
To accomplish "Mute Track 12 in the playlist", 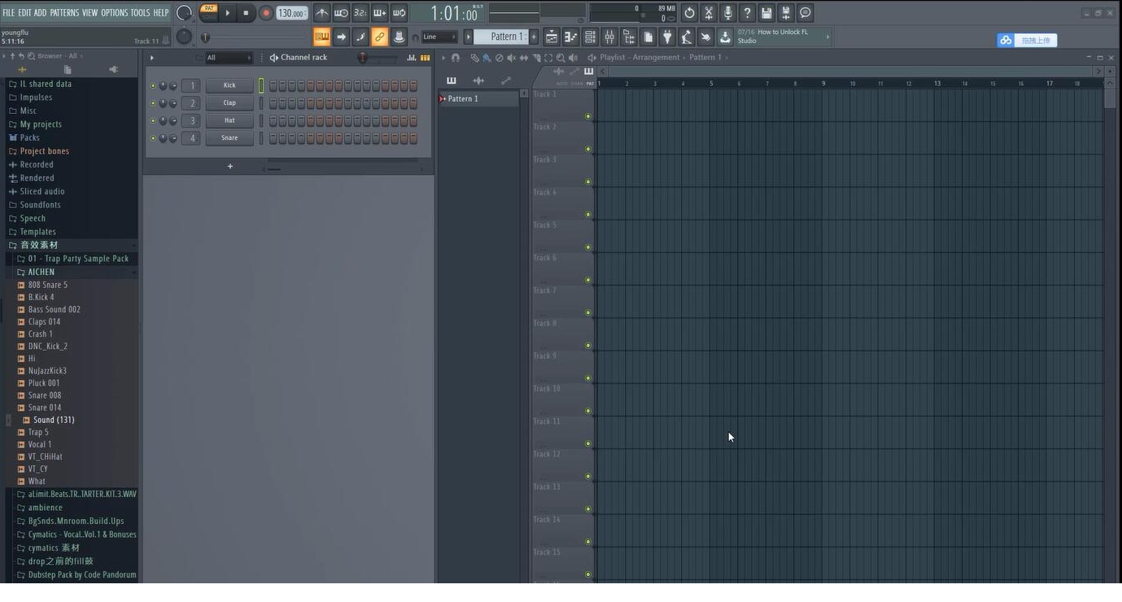I will (588, 476).
